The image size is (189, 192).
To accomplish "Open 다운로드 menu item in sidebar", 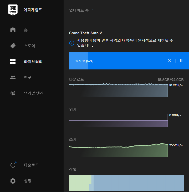I will (31, 165).
